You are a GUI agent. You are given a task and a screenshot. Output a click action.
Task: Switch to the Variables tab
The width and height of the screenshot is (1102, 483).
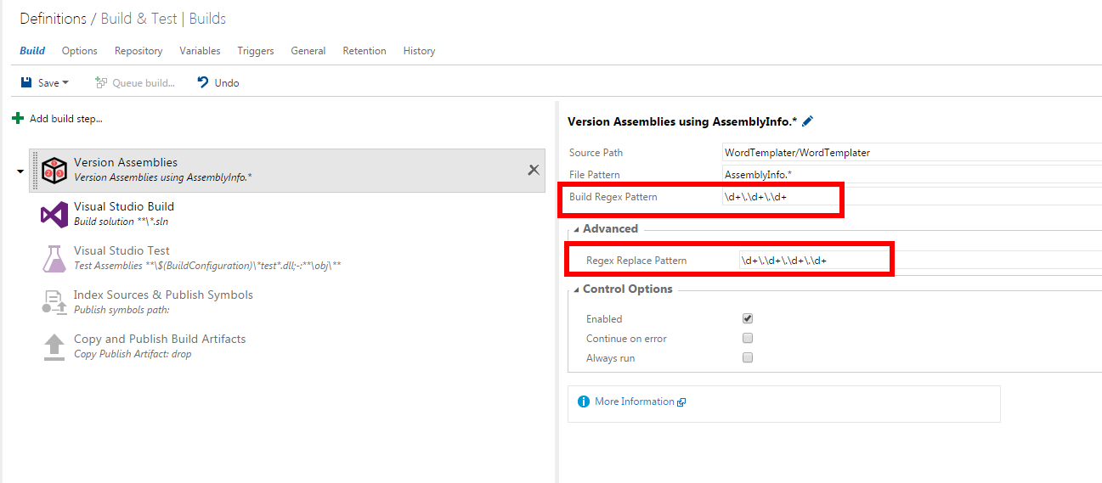tap(200, 51)
